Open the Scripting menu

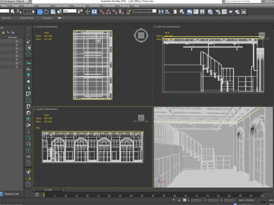pyautogui.click(x=124, y=6)
